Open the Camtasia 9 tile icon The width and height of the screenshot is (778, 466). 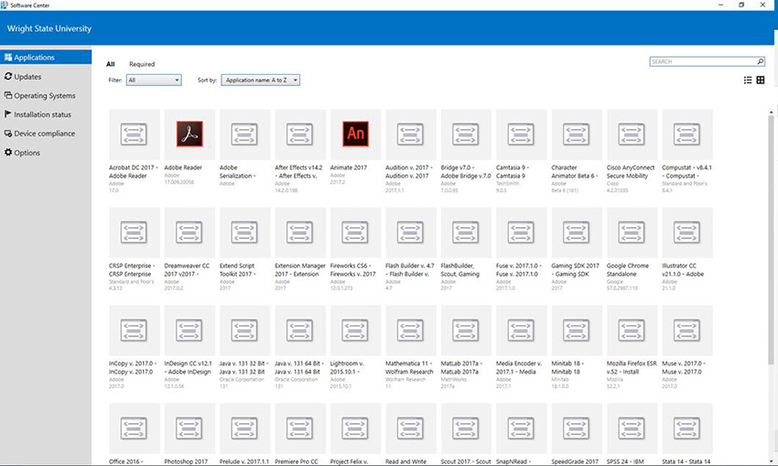tap(521, 135)
